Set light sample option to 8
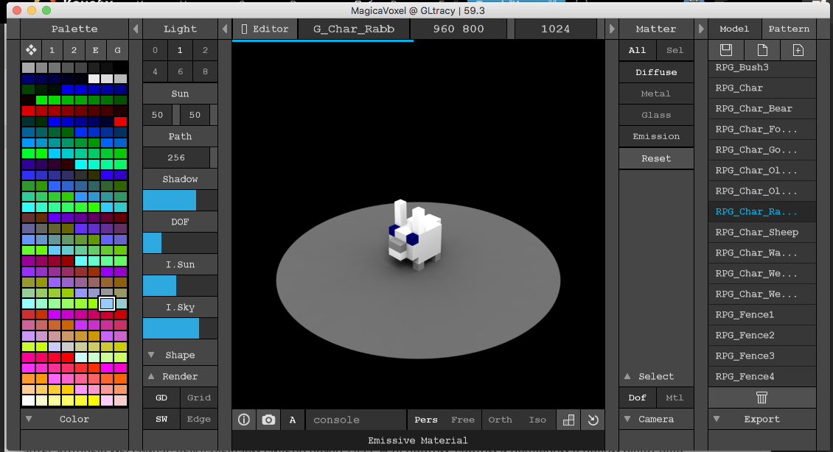Image resolution: width=833 pixels, height=452 pixels. (205, 71)
